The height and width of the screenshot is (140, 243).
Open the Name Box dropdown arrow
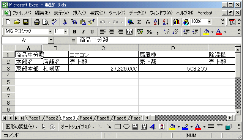(51, 40)
